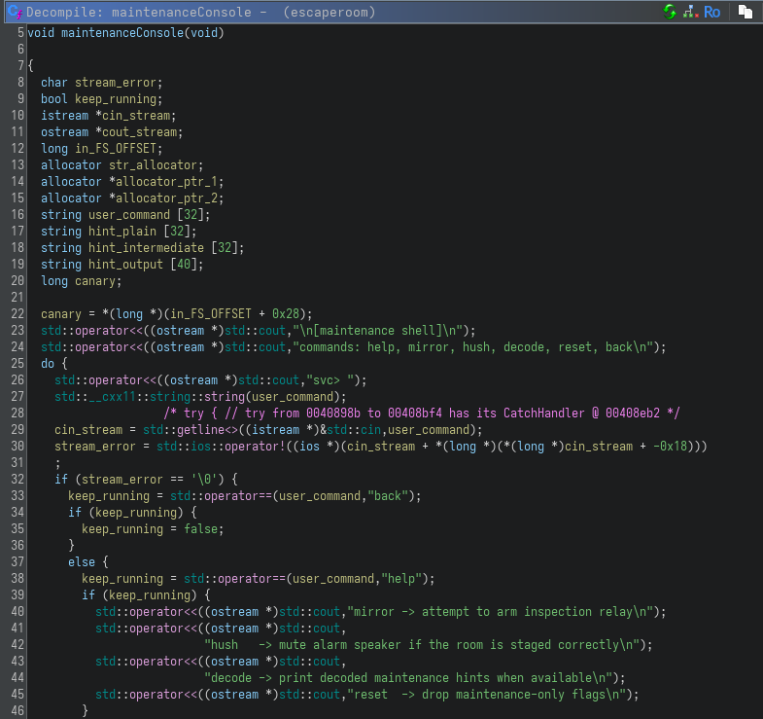Click line number 22 in the gutter

pyautogui.click(x=17, y=313)
